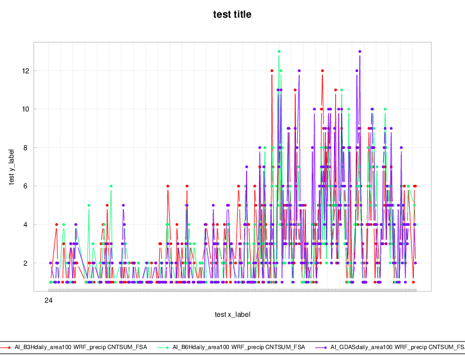Select the AI_B3Hdaily_area100 legend label
465x359 pixels.
tap(81, 347)
